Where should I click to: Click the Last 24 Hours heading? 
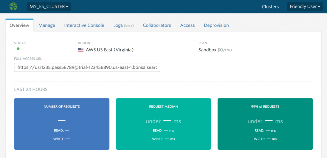[31, 90]
